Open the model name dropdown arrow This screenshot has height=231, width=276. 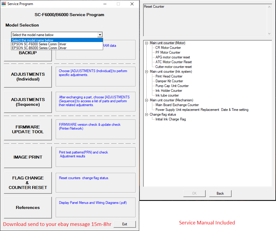[100, 35]
